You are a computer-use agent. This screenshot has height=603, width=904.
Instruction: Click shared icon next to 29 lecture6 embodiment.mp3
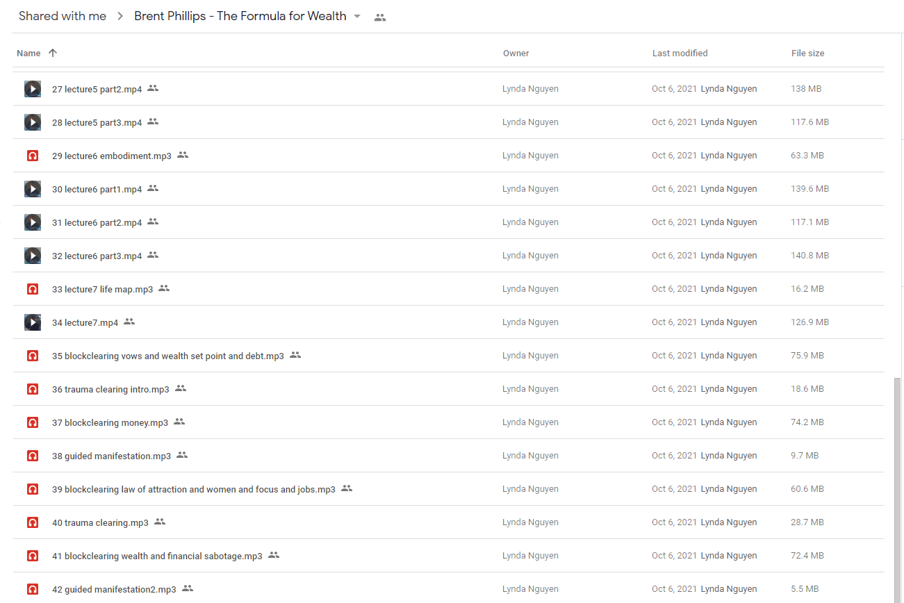183,155
